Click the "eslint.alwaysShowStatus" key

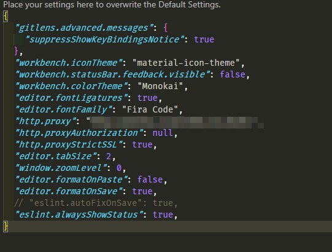(79, 215)
